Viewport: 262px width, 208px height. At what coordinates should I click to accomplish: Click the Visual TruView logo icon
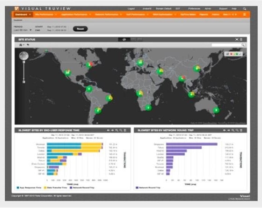pyautogui.click(x=16, y=8)
